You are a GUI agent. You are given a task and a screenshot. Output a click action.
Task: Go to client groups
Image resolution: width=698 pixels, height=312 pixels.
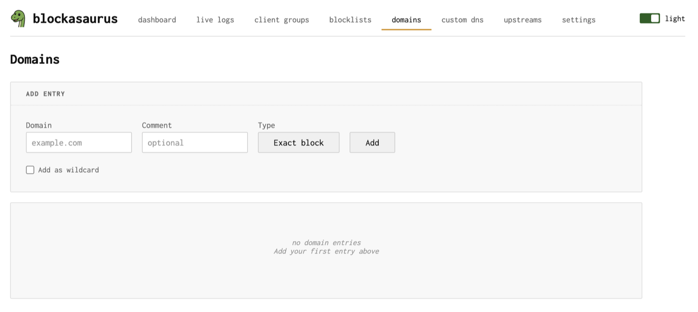282,19
